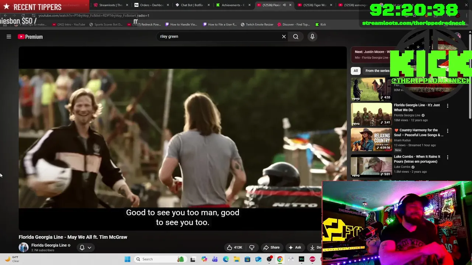Screen dimensions: 472x265
Task: Open the 'Sports Scores Bot D...' bookmark
Action: (106, 25)
